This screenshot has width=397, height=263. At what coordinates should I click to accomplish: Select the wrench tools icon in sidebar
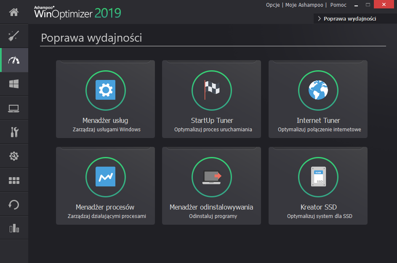[14, 132]
